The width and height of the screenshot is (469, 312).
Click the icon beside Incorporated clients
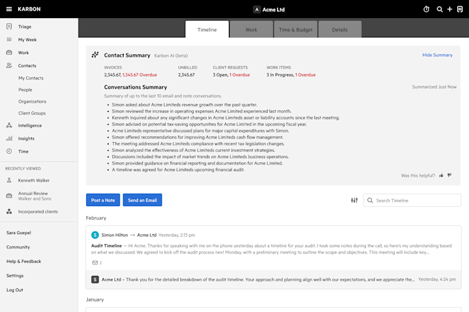[9, 211]
